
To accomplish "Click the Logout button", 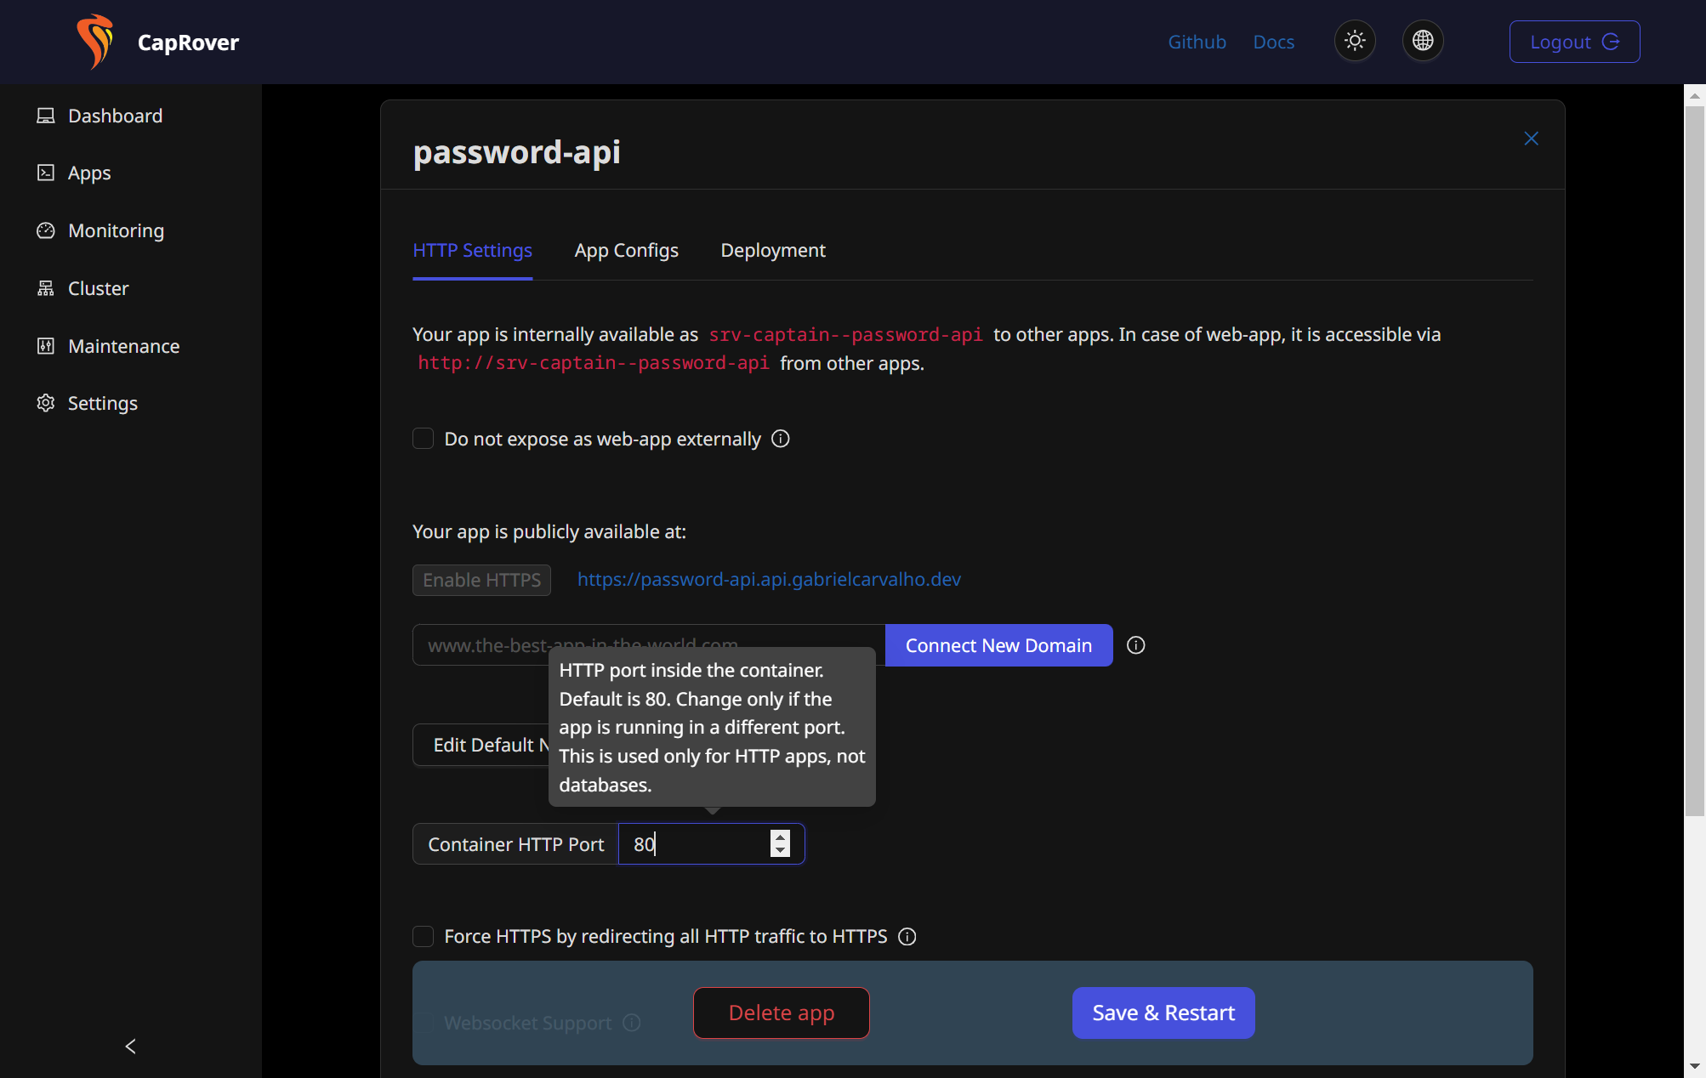I will [1574, 42].
